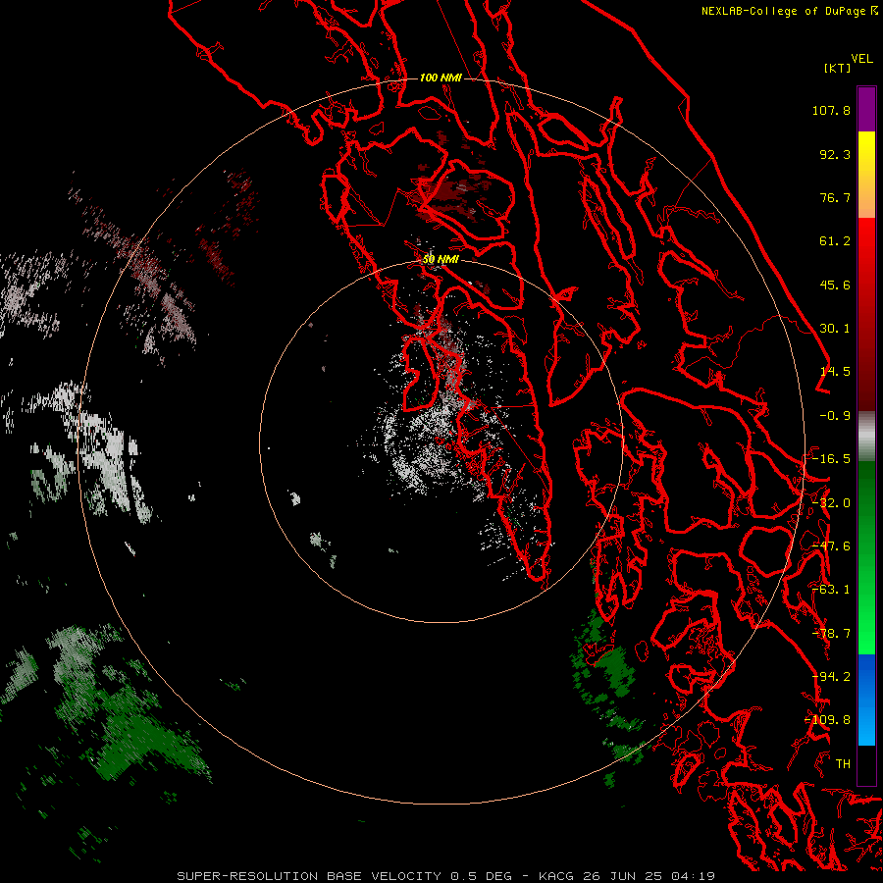This screenshot has height=883, width=883.
Task: Click the -32.0 velocity scale label
Action: [831, 503]
